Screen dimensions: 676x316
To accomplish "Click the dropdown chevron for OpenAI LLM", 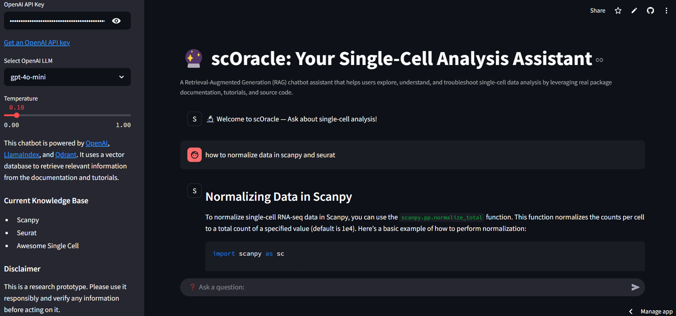I will pyautogui.click(x=122, y=77).
